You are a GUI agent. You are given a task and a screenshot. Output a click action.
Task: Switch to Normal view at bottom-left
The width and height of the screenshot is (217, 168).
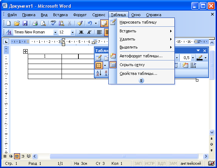coord(5,156)
